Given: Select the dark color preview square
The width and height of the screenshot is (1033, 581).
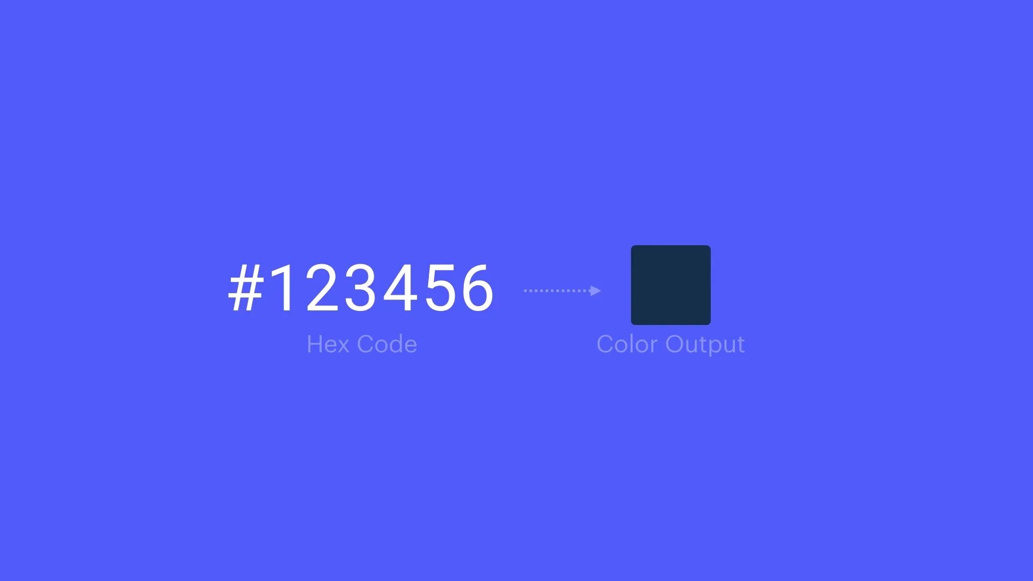Looking at the screenshot, I should 670,285.
